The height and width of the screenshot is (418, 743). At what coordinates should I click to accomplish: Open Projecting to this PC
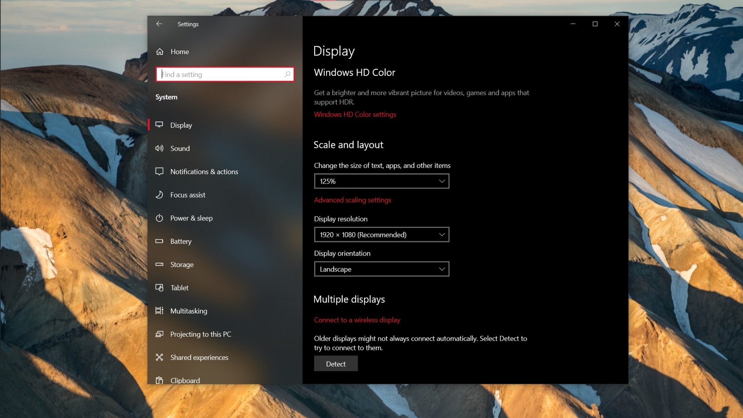201,334
